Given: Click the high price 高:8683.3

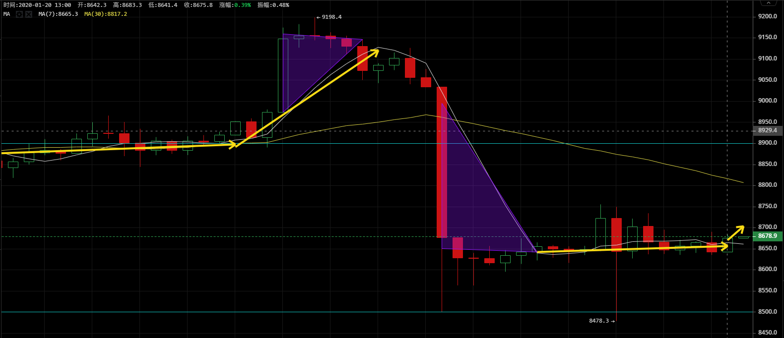Looking at the screenshot, I should 128,5.
